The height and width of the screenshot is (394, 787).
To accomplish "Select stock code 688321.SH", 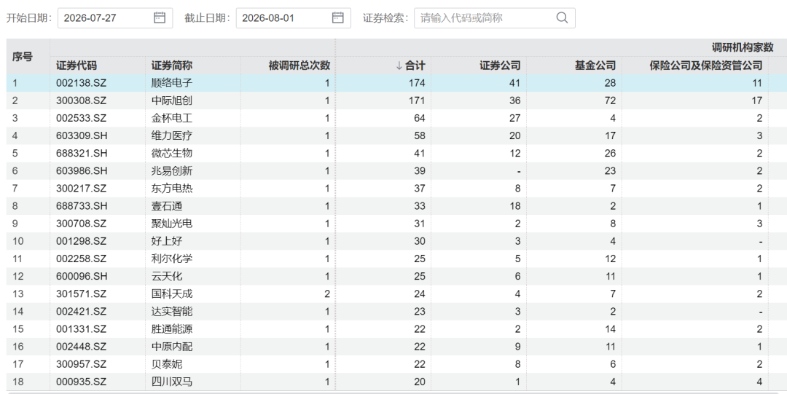I will click(x=82, y=154).
